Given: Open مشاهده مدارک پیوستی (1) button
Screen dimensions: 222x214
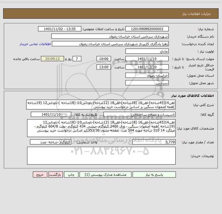Looking at the screenshot, I should click(x=106, y=175).
